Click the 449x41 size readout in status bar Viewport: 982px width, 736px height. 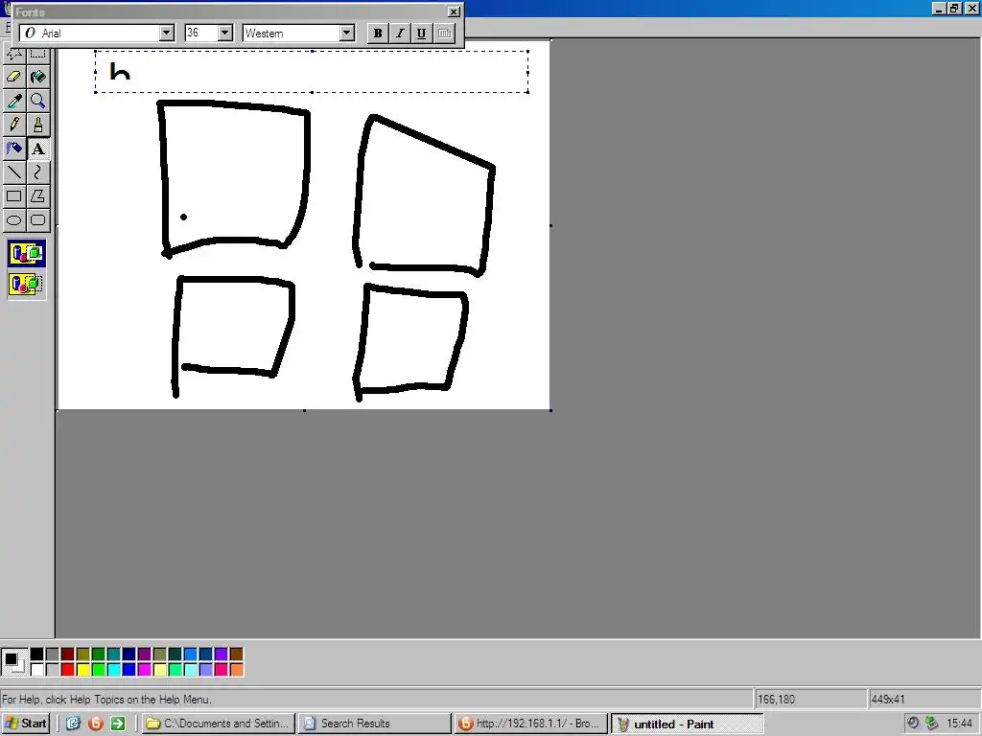[924, 699]
